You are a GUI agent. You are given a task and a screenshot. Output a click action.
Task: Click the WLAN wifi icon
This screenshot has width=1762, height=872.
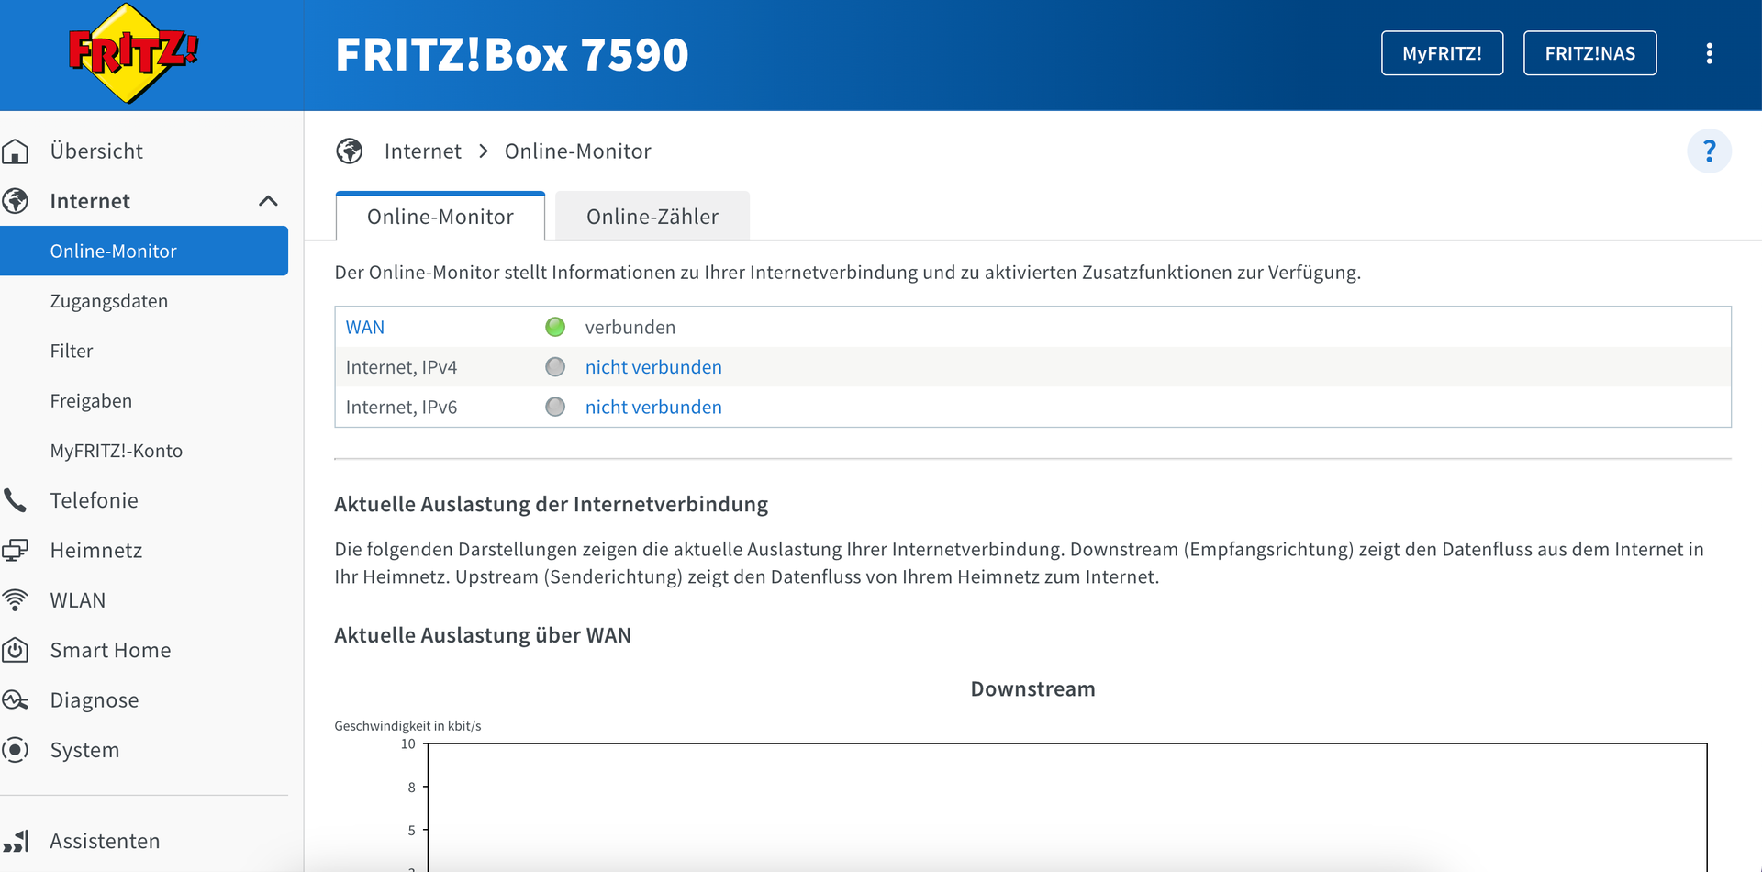point(16,600)
